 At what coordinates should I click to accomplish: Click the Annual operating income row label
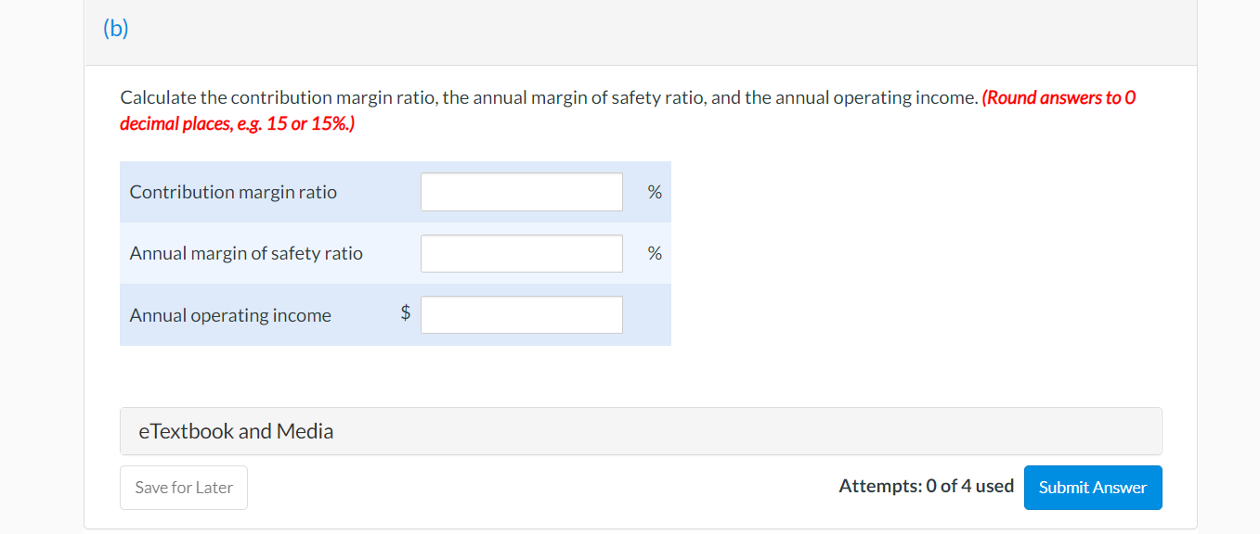(230, 315)
